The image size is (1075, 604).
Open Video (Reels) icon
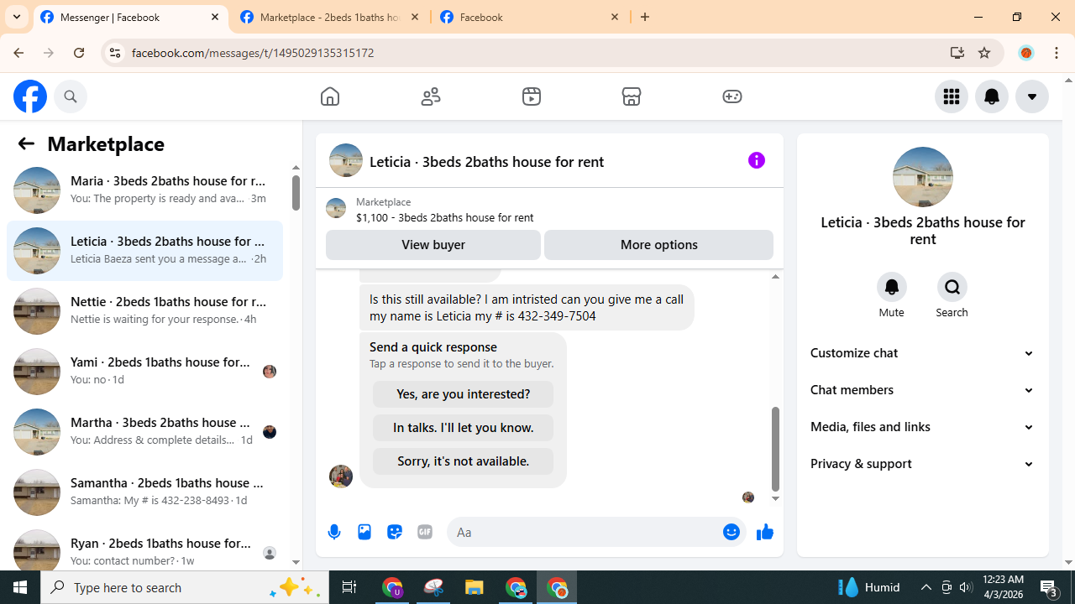coord(532,96)
